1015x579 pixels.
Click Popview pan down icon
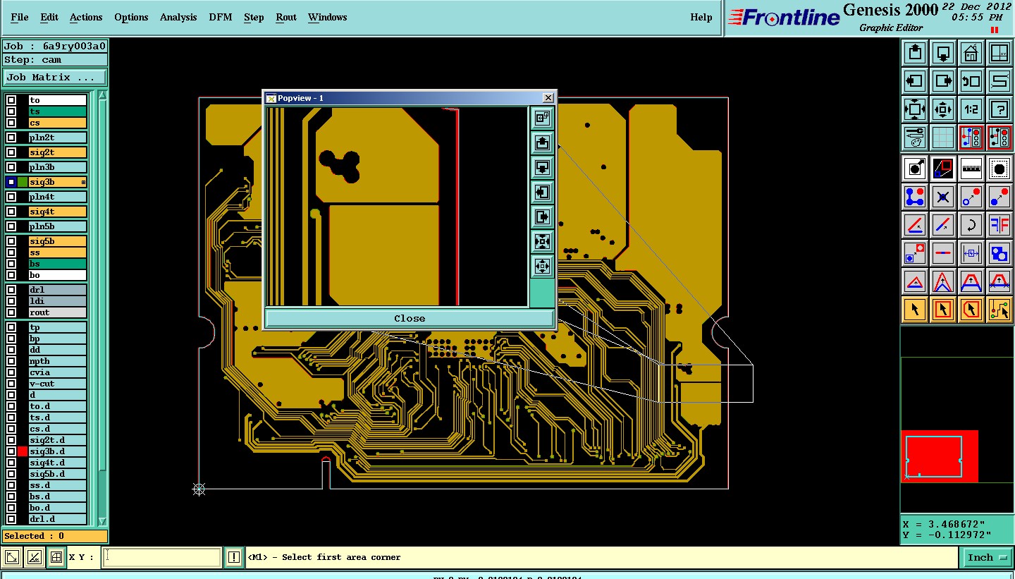pyautogui.click(x=542, y=167)
